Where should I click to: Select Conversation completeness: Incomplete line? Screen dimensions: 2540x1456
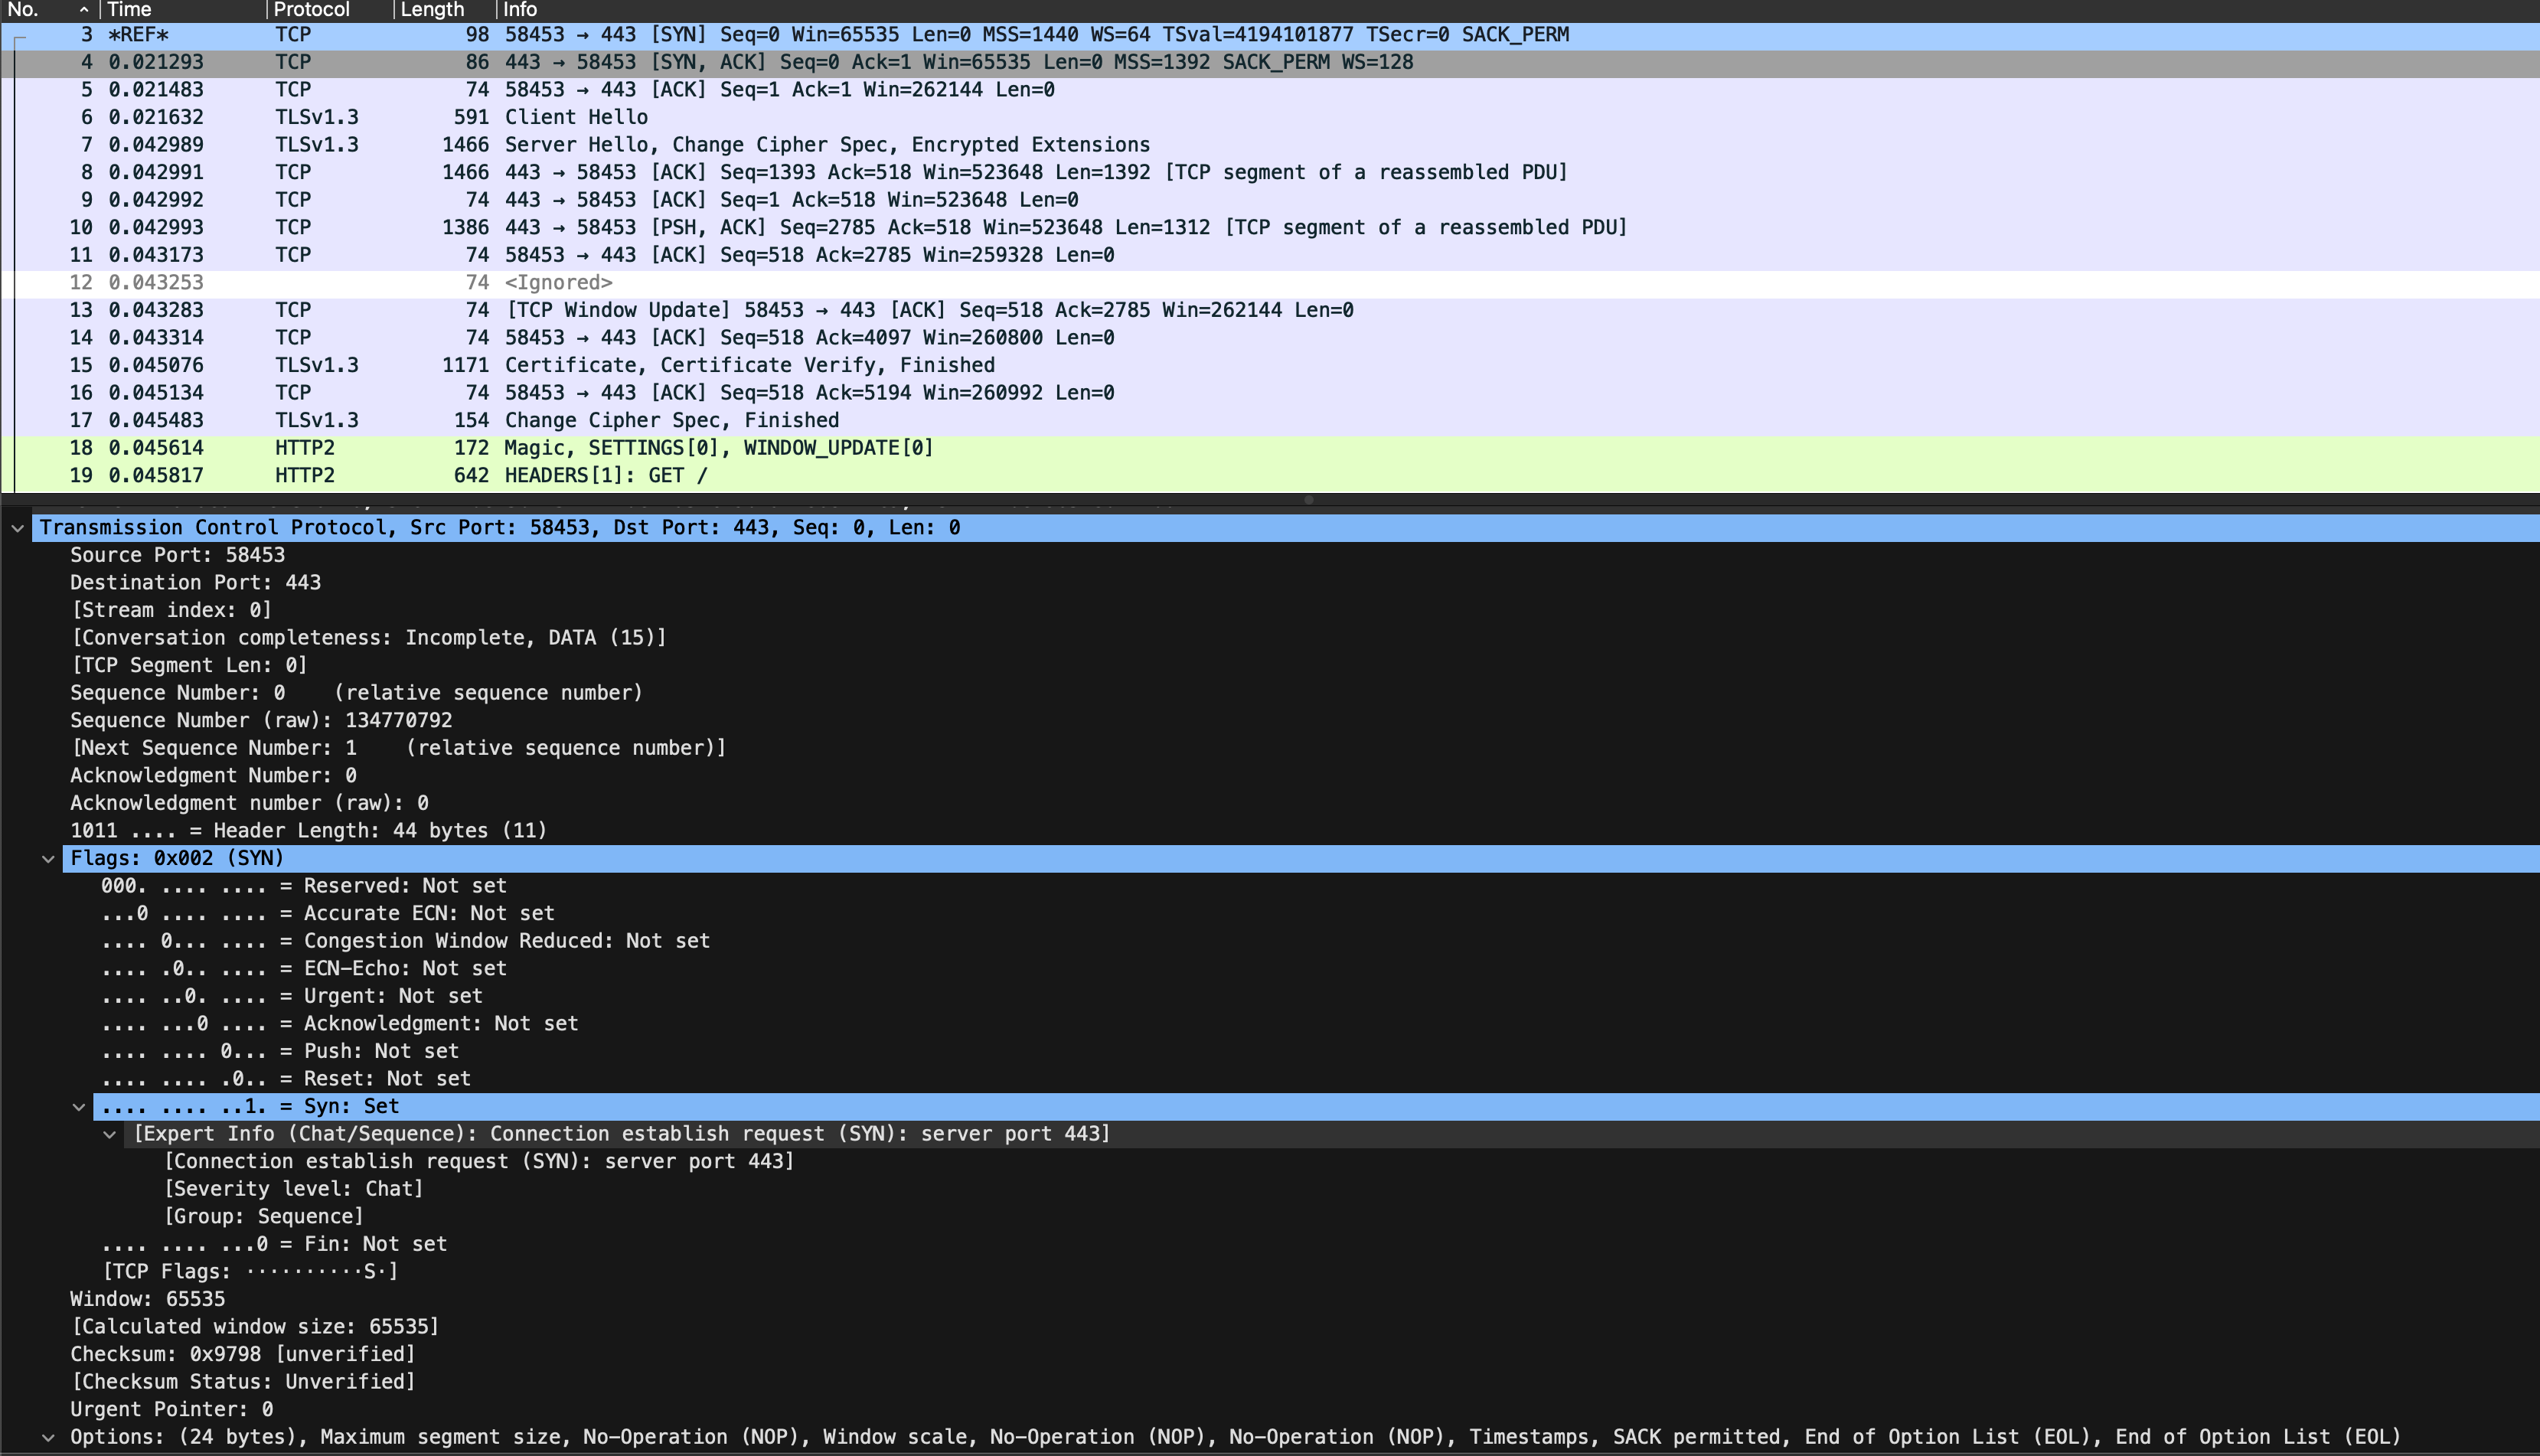369,638
